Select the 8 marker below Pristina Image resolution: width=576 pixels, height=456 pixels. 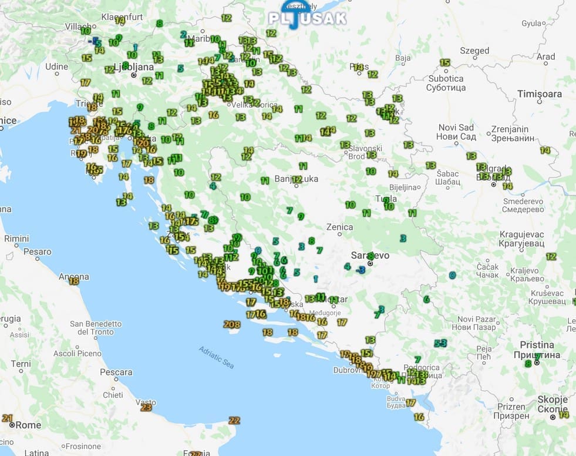pos(528,364)
